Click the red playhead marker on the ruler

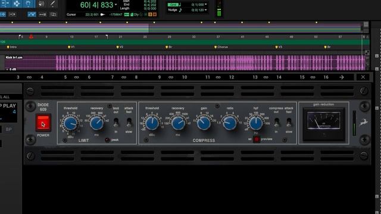(31, 37)
